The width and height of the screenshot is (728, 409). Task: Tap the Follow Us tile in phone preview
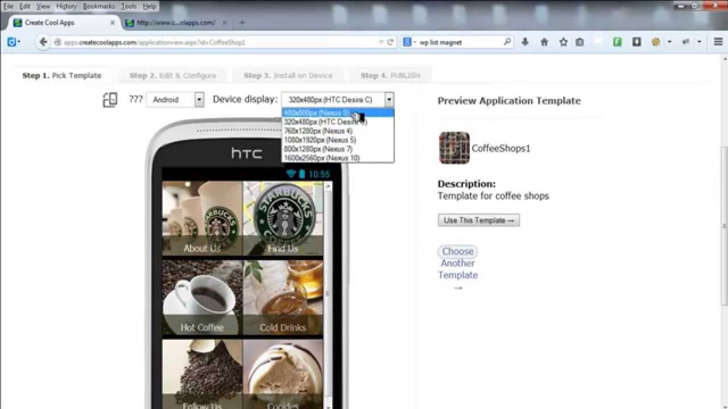click(x=202, y=374)
